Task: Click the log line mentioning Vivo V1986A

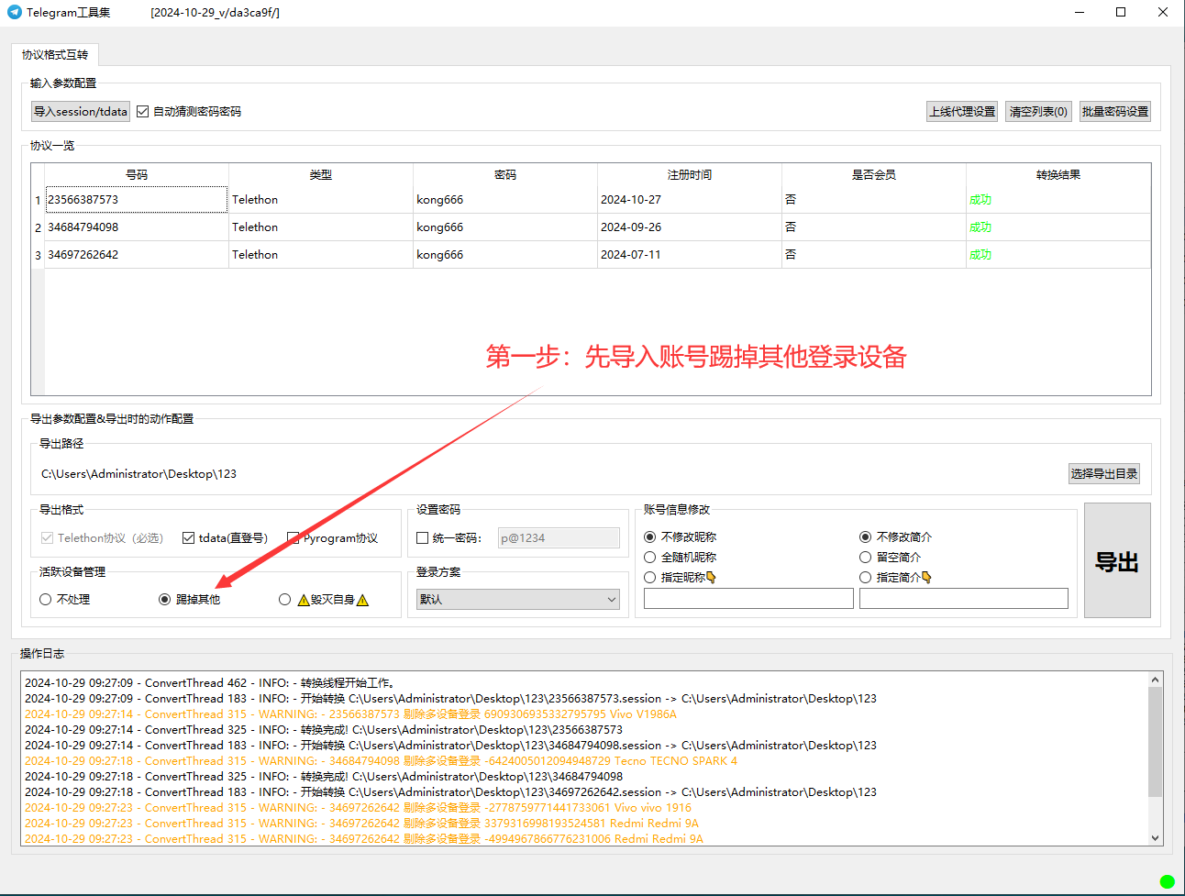Action: click(350, 713)
